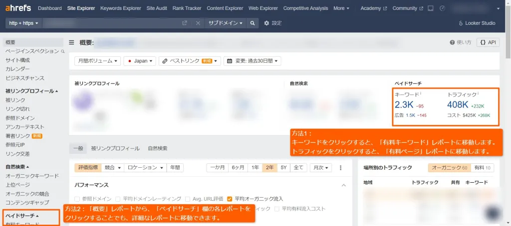The height and width of the screenshot is (226, 511).
Task: Open the 競合 dropdown
Action: point(113,168)
